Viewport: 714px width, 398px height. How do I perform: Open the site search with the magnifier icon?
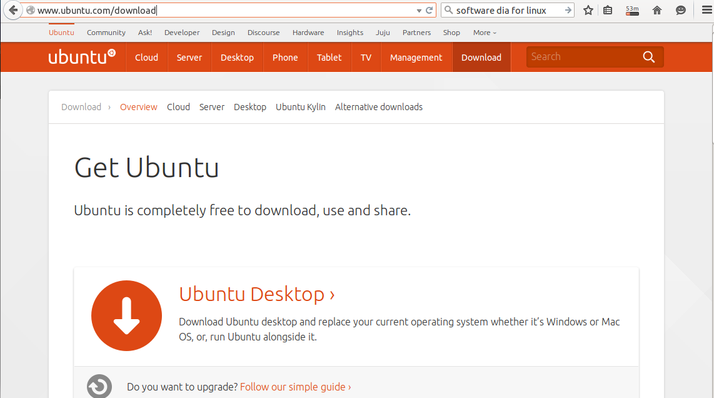(x=648, y=56)
